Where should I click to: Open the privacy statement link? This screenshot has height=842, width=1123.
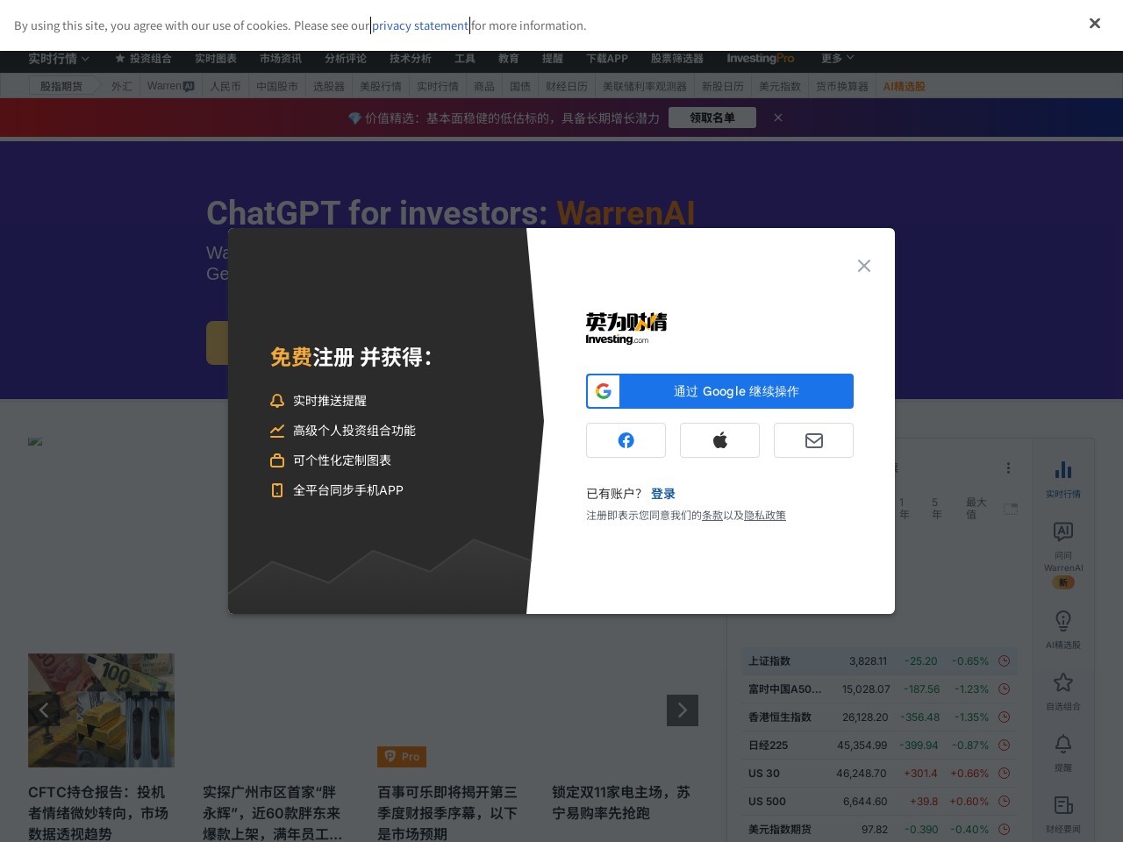(419, 25)
